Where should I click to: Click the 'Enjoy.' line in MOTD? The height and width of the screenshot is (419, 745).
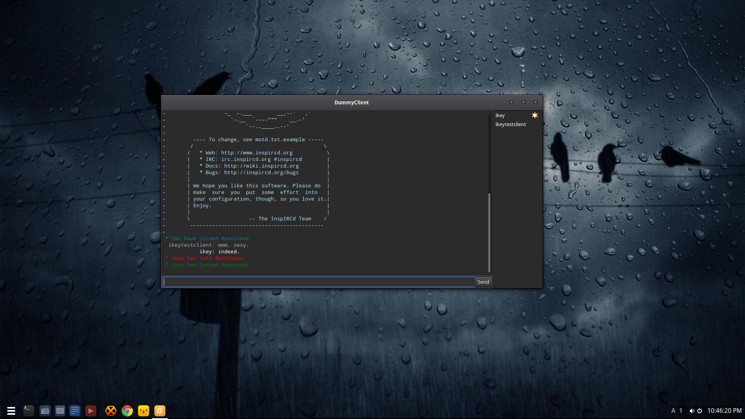click(x=202, y=206)
